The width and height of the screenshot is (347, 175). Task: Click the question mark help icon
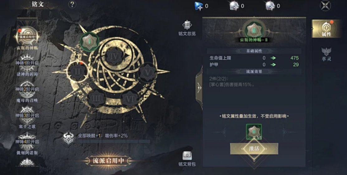pos(72,4)
